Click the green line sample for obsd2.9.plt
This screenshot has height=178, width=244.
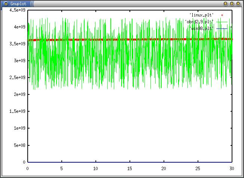coord(222,22)
